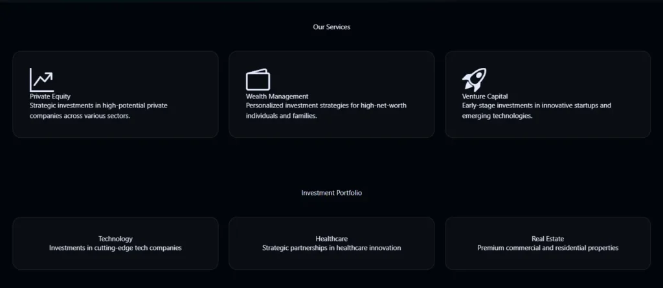Click the Private Equity description text
This screenshot has width=663, height=288.
pyautogui.click(x=98, y=111)
